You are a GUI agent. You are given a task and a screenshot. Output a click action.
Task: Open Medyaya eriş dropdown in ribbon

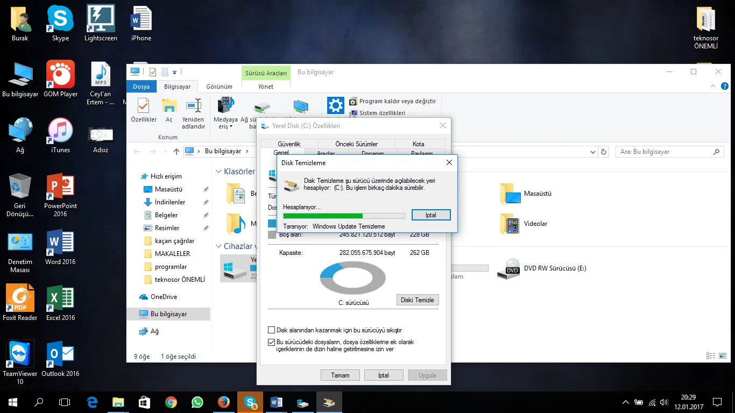tap(225, 114)
